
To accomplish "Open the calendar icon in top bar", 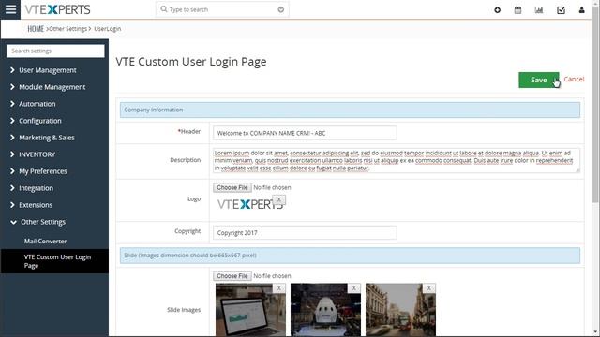I will pyautogui.click(x=517, y=10).
